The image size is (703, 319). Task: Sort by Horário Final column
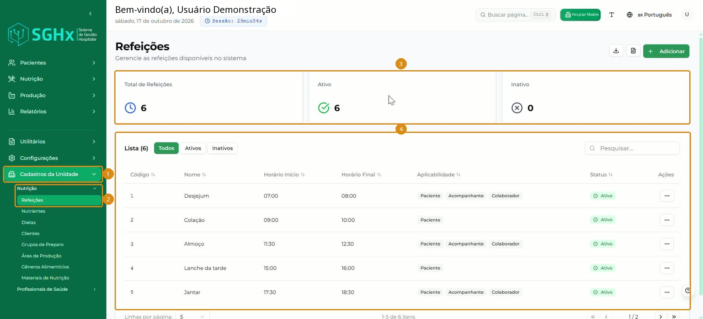(x=361, y=174)
